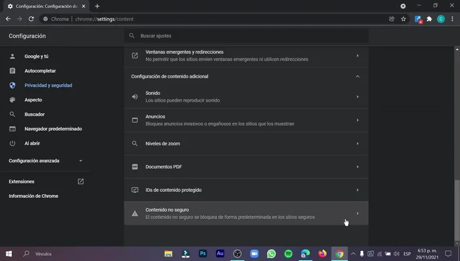Bookmark this page with the star icon
This screenshot has height=261, width=460.
(x=403, y=19)
